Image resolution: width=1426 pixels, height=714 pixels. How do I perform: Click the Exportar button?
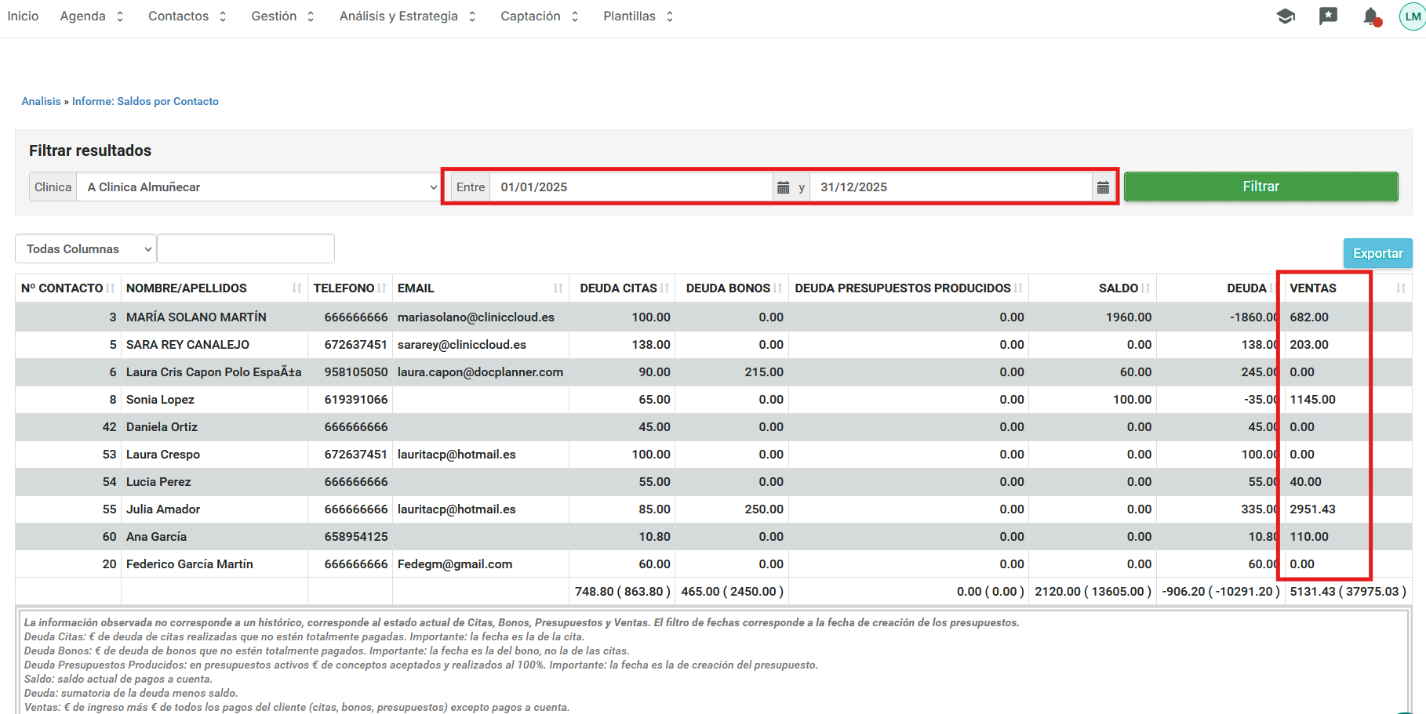coord(1377,253)
